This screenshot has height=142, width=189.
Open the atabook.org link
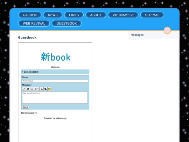coord(61,118)
